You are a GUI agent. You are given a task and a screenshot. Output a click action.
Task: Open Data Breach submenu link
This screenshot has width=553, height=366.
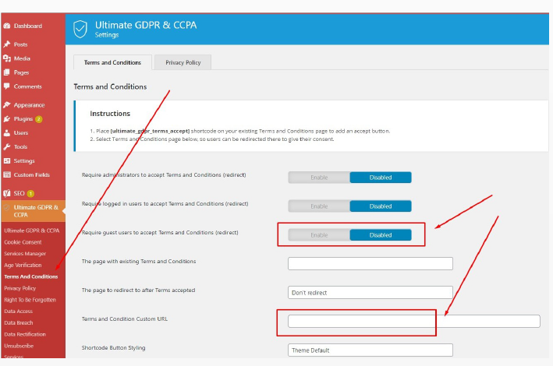(x=19, y=322)
